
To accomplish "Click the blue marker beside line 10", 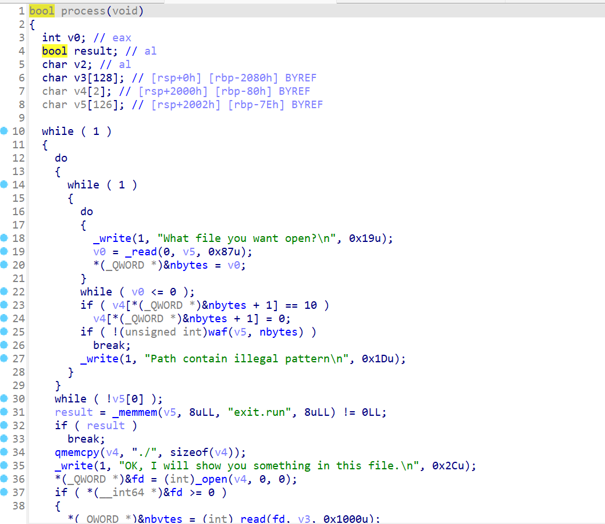I will coord(5,131).
